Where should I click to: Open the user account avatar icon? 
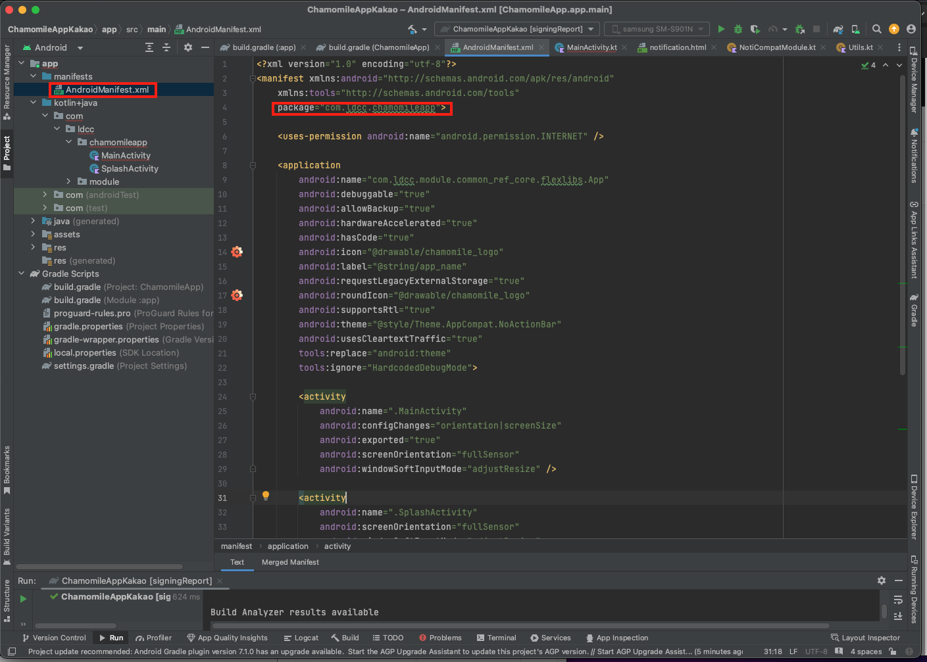point(911,29)
